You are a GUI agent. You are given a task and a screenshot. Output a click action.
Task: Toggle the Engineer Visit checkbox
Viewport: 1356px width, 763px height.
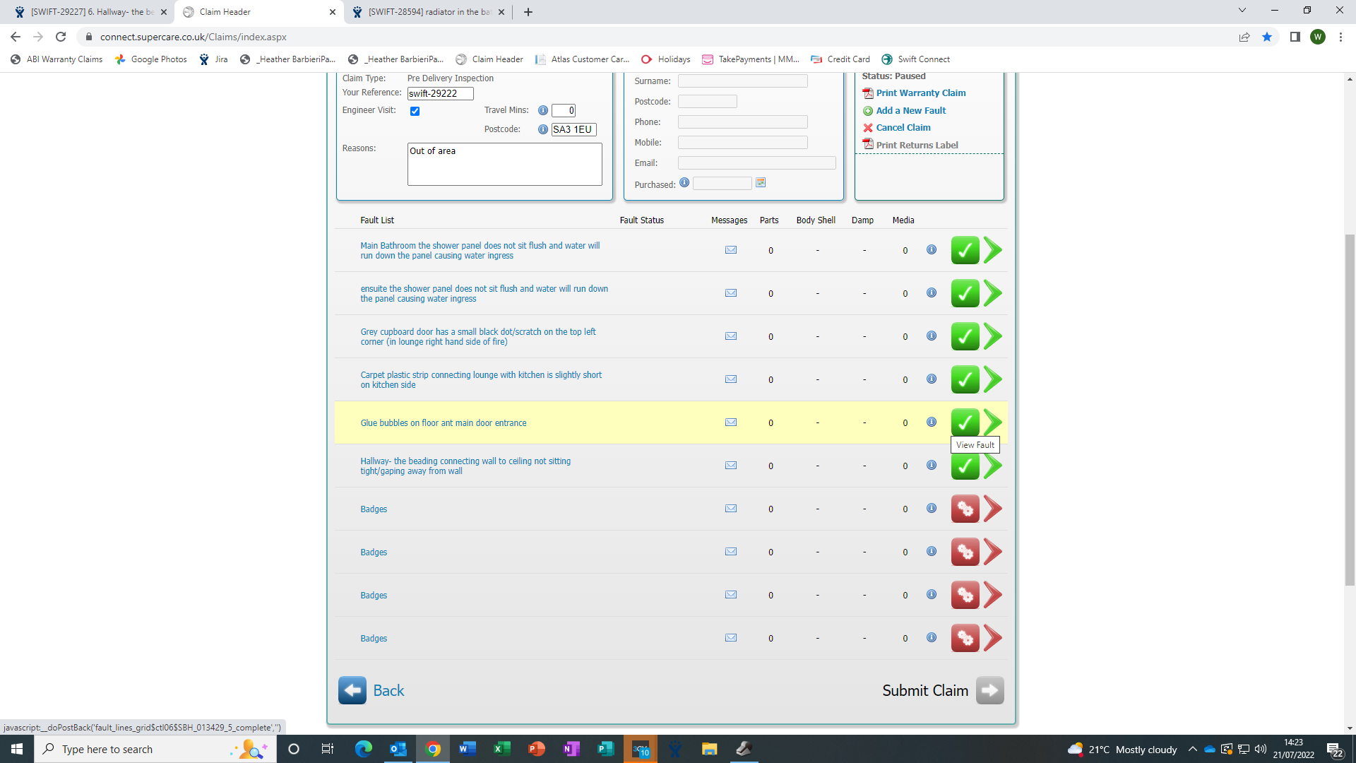(415, 111)
